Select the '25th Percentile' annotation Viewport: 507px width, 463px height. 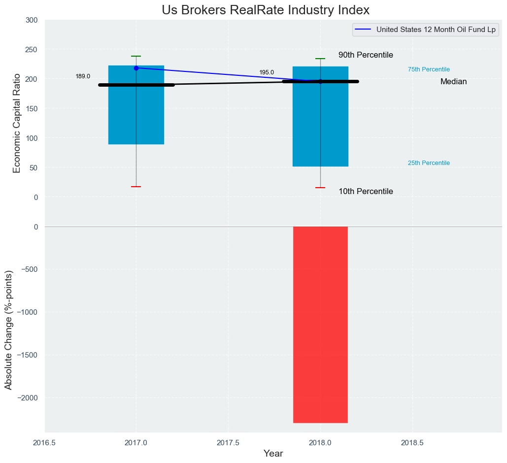click(x=429, y=163)
